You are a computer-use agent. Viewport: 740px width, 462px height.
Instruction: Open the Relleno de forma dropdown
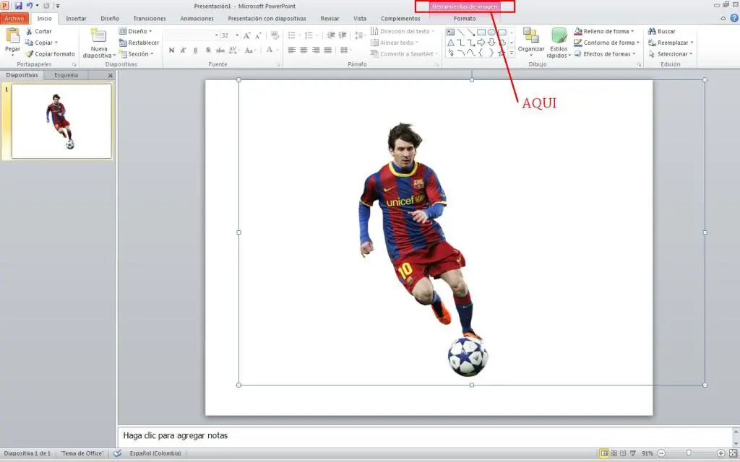603,31
